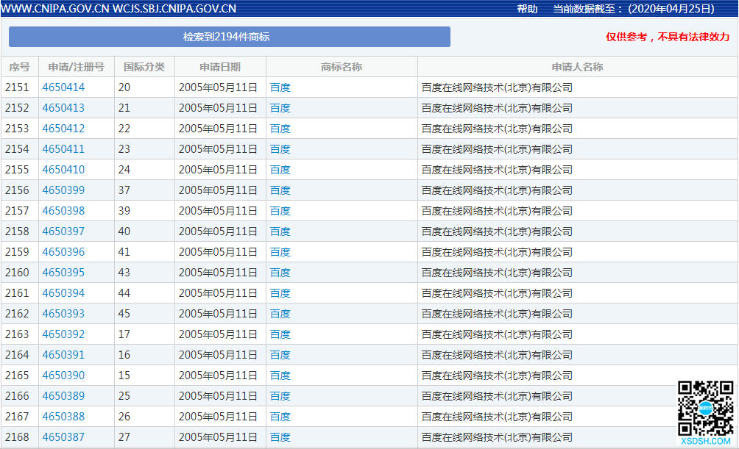Select class 37 cell in row 2156
The height and width of the screenshot is (449, 739).
144,190
